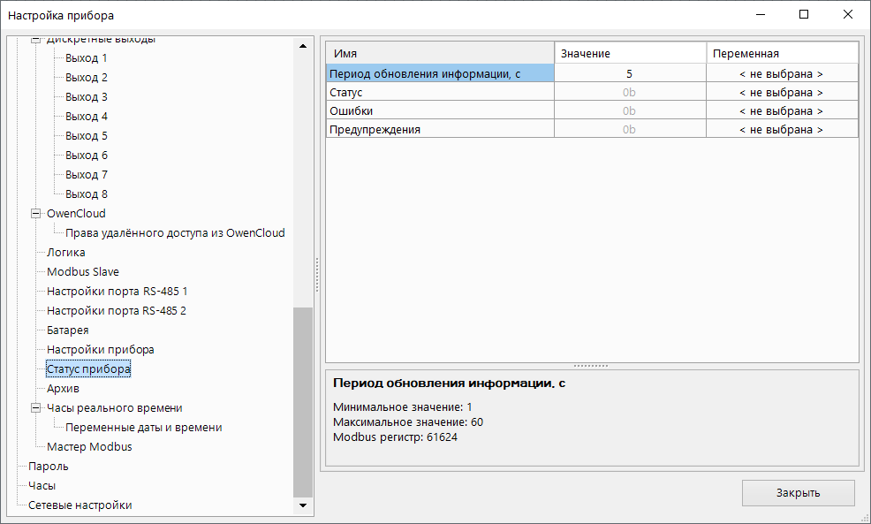
Task: Select Выход 1 in the tree
Action: pyautogui.click(x=86, y=58)
